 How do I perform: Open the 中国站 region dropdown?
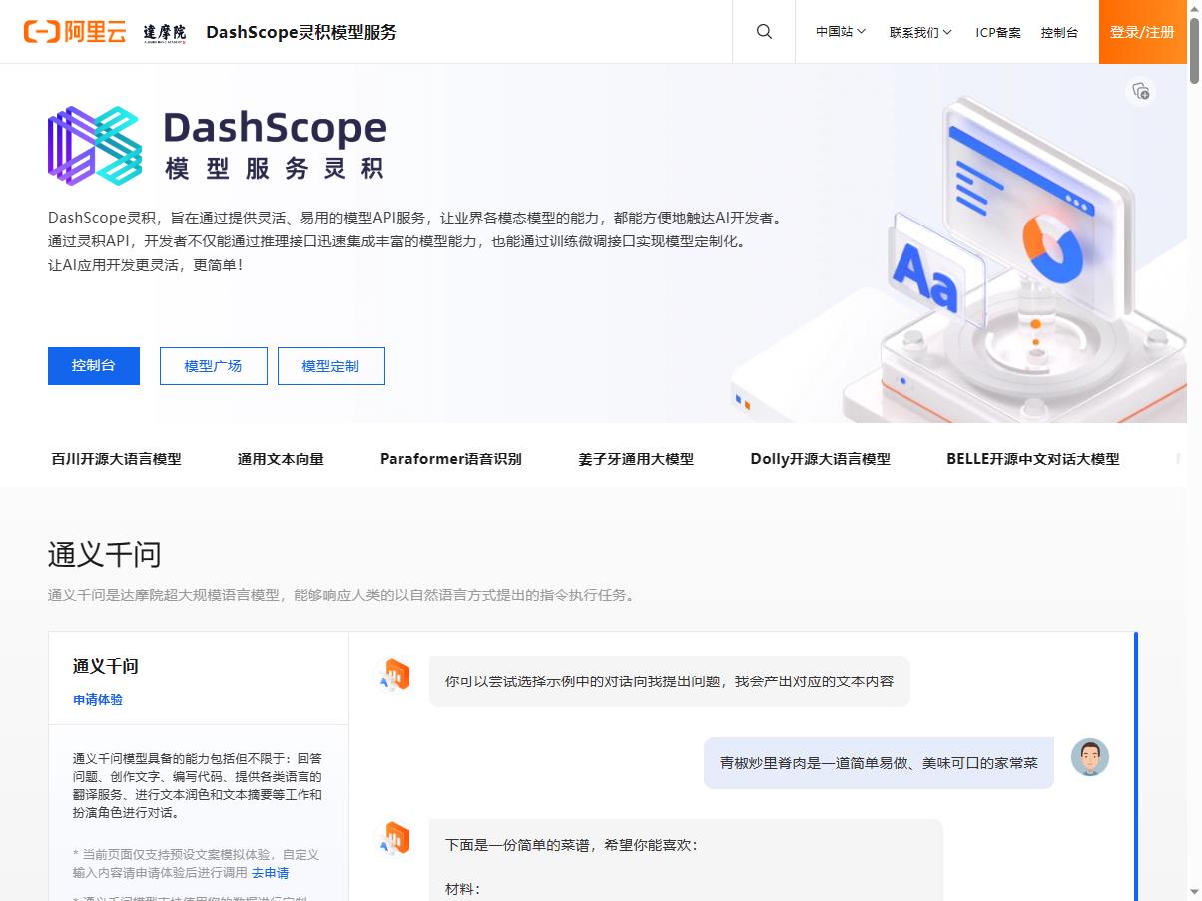839,31
